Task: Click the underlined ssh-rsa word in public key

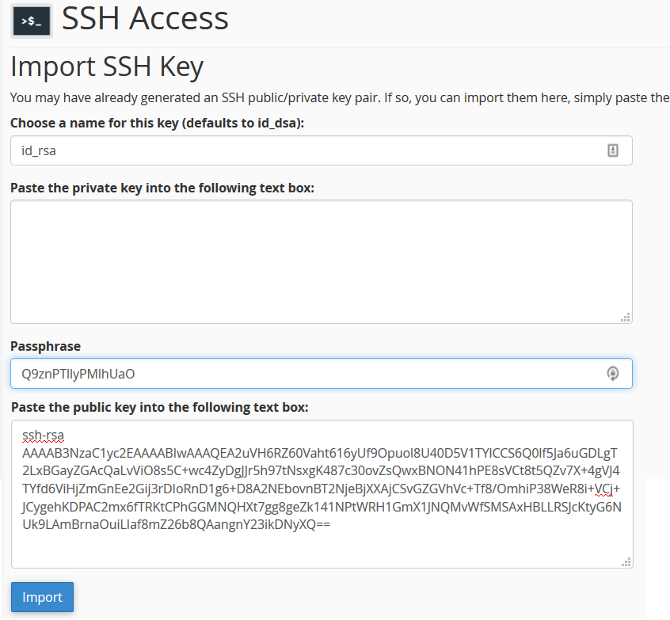Action: pyautogui.click(x=43, y=436)
